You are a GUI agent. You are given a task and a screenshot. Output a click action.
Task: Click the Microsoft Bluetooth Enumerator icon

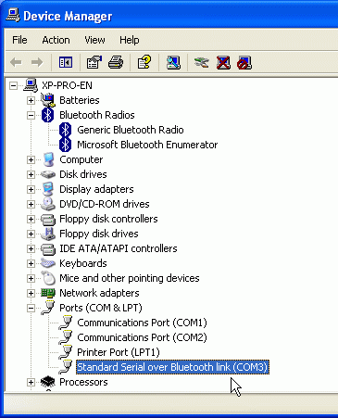65,145
